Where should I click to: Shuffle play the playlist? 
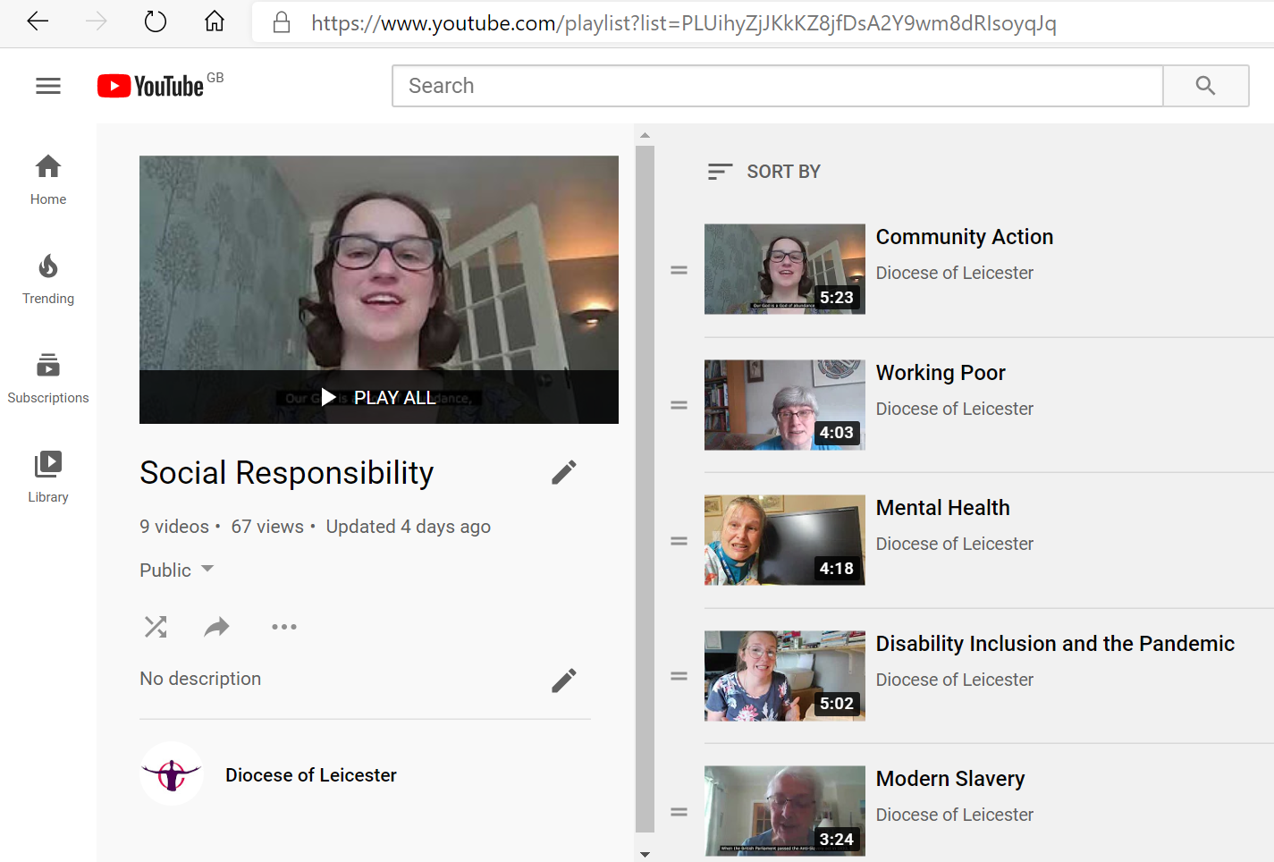coord(156,627)
